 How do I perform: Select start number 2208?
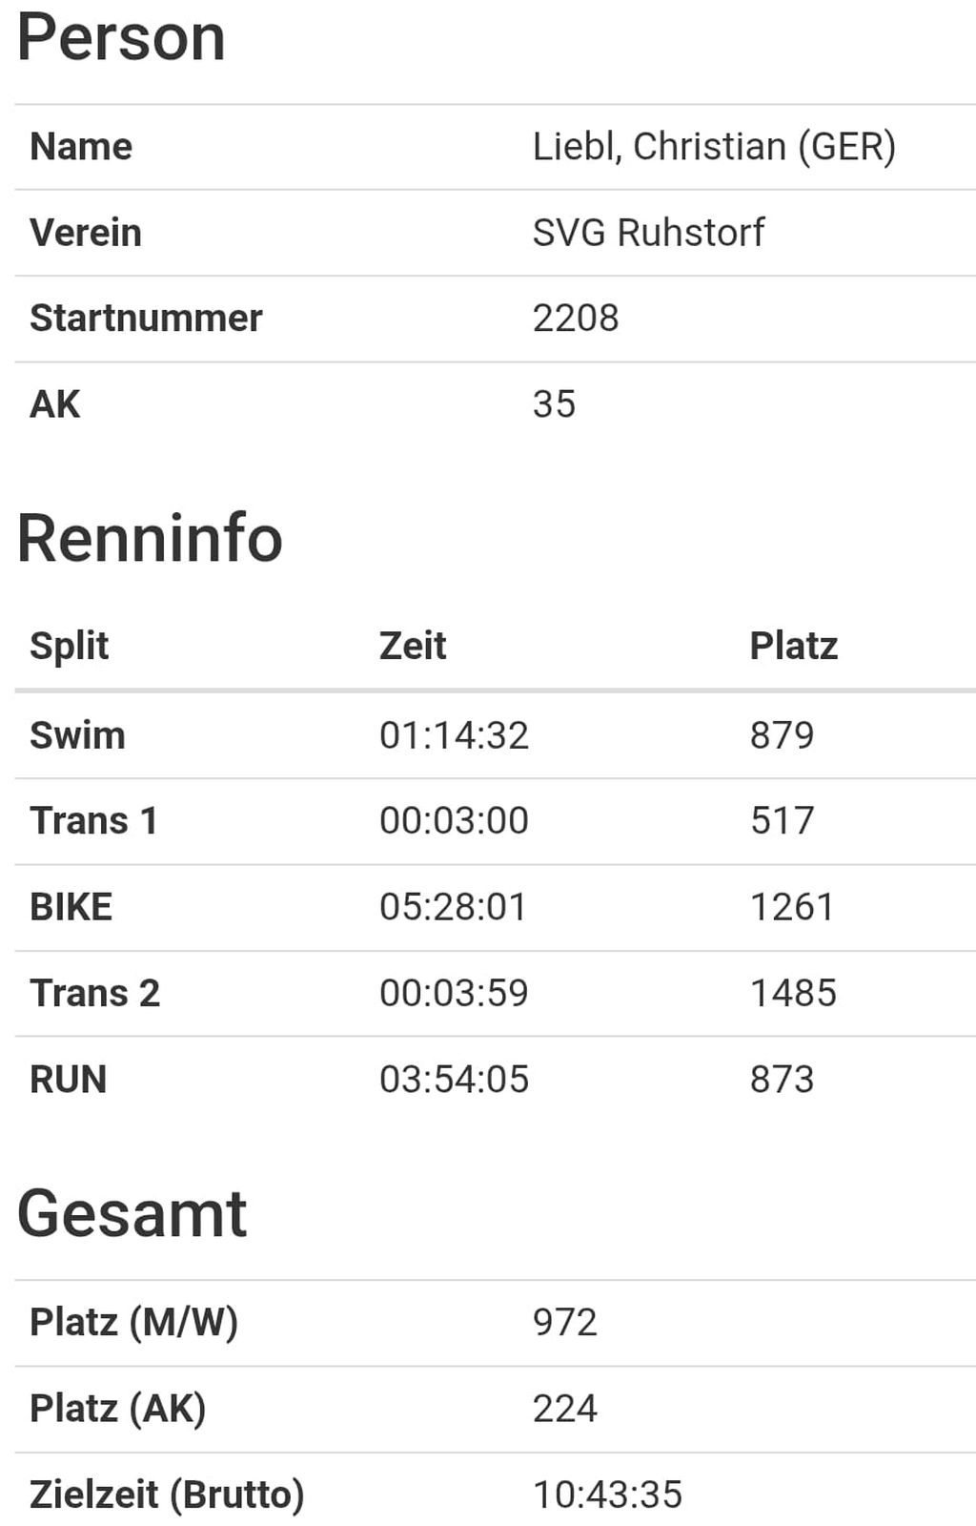coord(576,319)
